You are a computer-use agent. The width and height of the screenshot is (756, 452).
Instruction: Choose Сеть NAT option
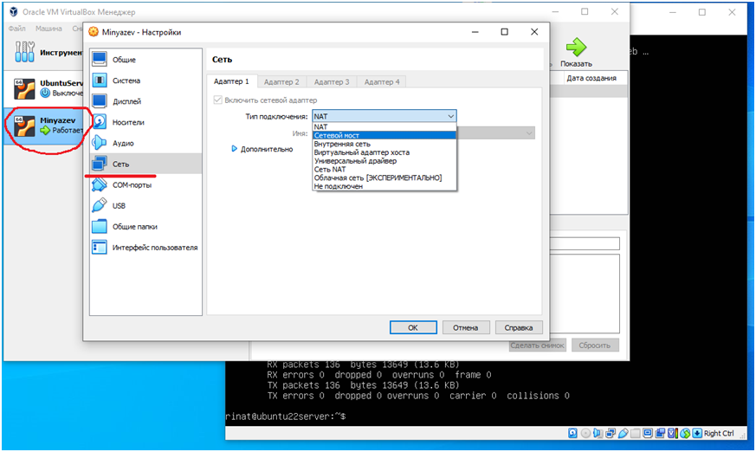pyautogui.click(x=384, y=169)
